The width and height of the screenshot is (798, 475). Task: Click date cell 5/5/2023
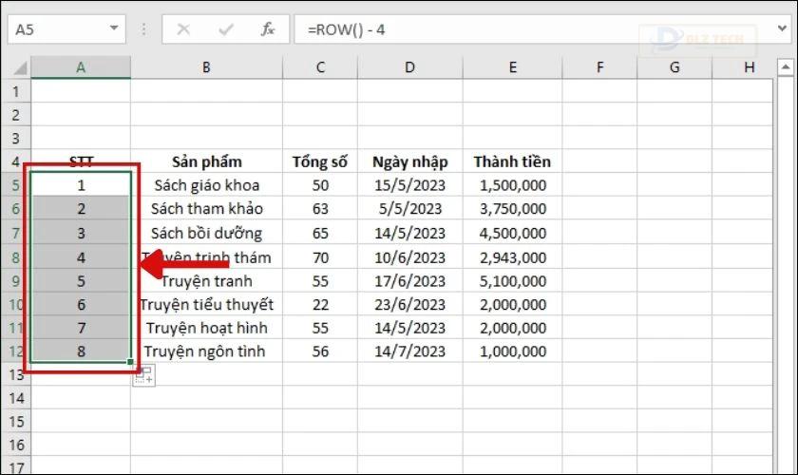pos(410,208)
